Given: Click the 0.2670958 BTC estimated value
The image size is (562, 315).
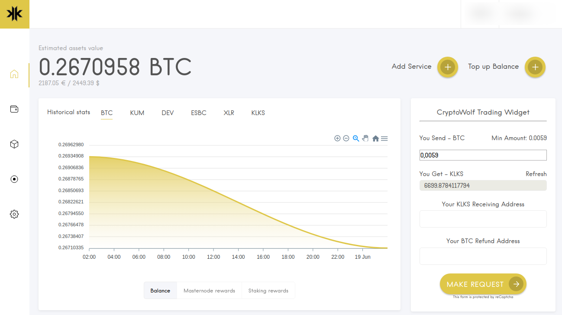Looking at the screenshot, I should point(115,67).
